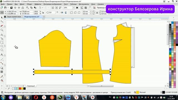Expand the Open file dropdown arrow

click(8, 8)
